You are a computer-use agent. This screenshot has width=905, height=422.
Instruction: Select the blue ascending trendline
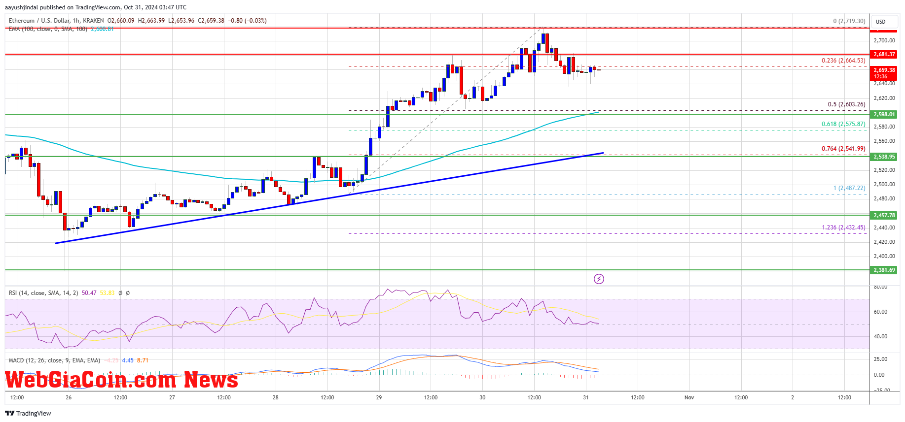tap(329, 198)
